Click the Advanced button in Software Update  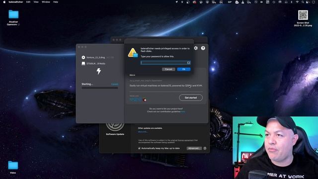pyautogui.click(x=194, y=148)
